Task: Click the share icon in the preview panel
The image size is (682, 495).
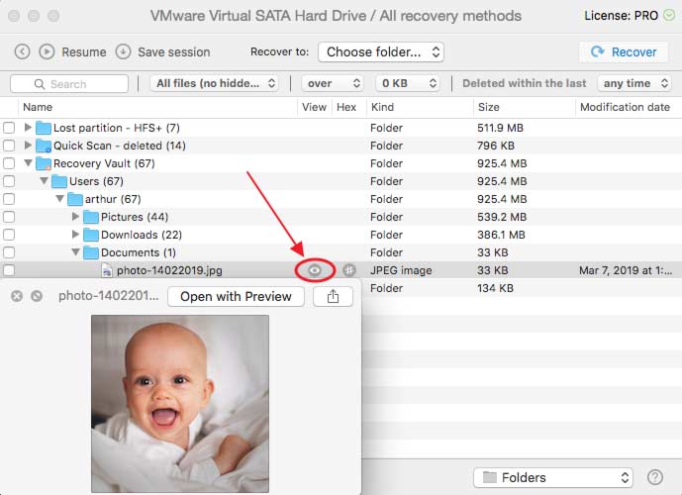Action: [x=333, y=297]
